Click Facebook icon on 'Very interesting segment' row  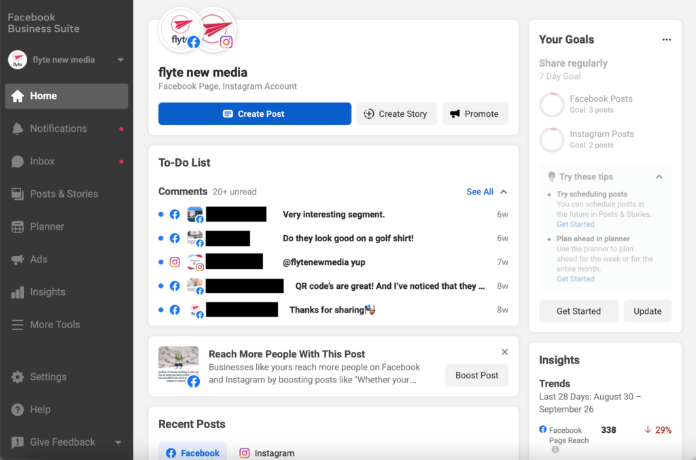click(175, 214)
